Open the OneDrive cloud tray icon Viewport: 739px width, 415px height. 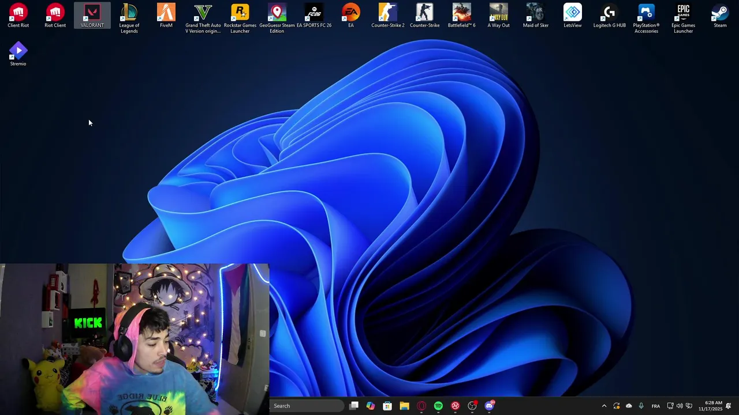coord(629,406)
